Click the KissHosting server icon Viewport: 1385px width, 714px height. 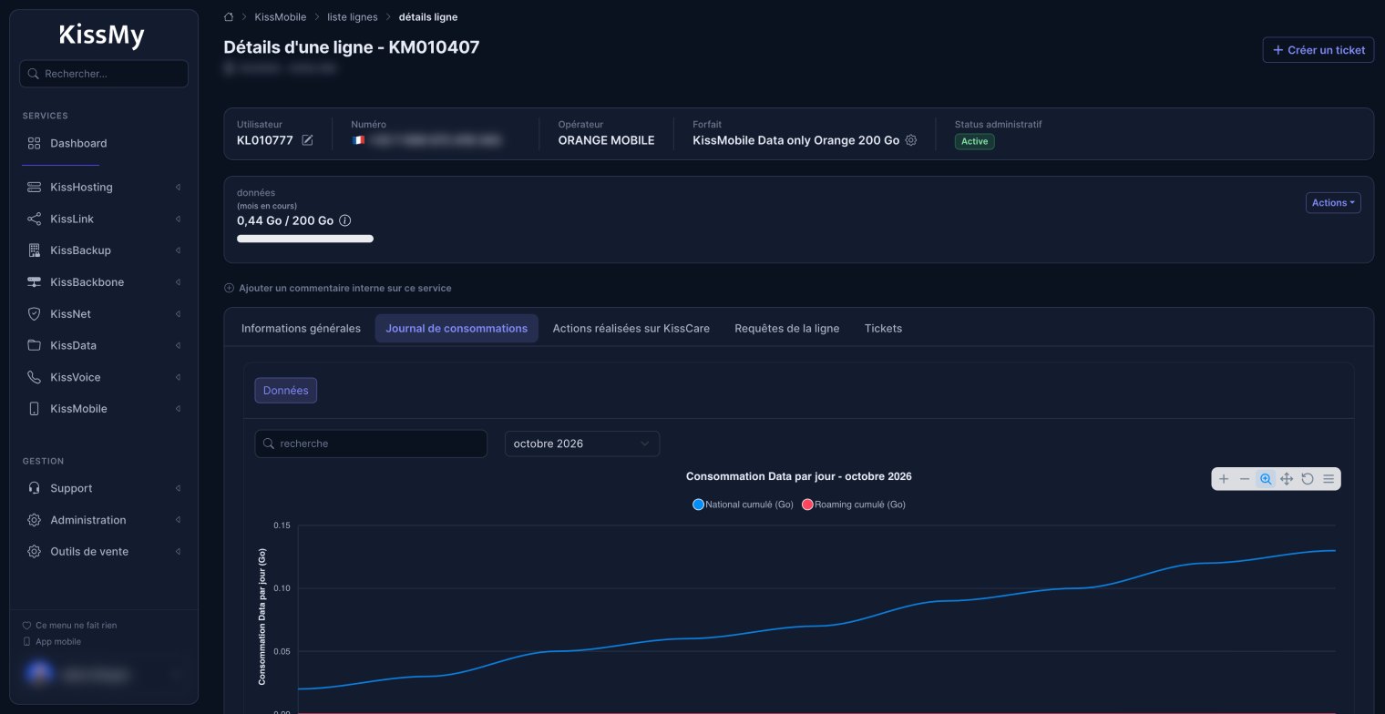[35, 187]
